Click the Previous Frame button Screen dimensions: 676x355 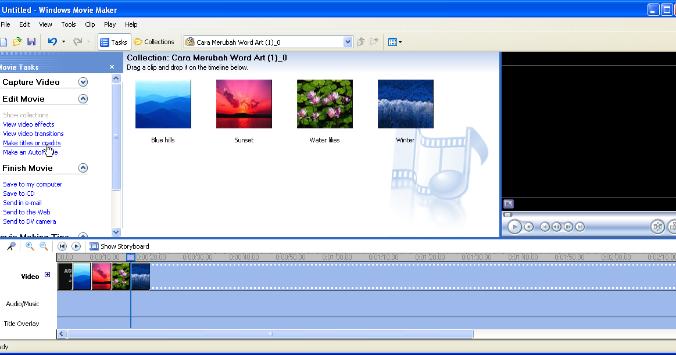(x=557, y=227)
